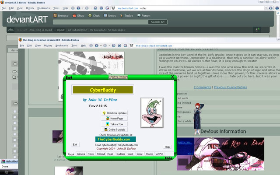
Task: Click the logout link on deviantART bar
Action: (60, 30)
